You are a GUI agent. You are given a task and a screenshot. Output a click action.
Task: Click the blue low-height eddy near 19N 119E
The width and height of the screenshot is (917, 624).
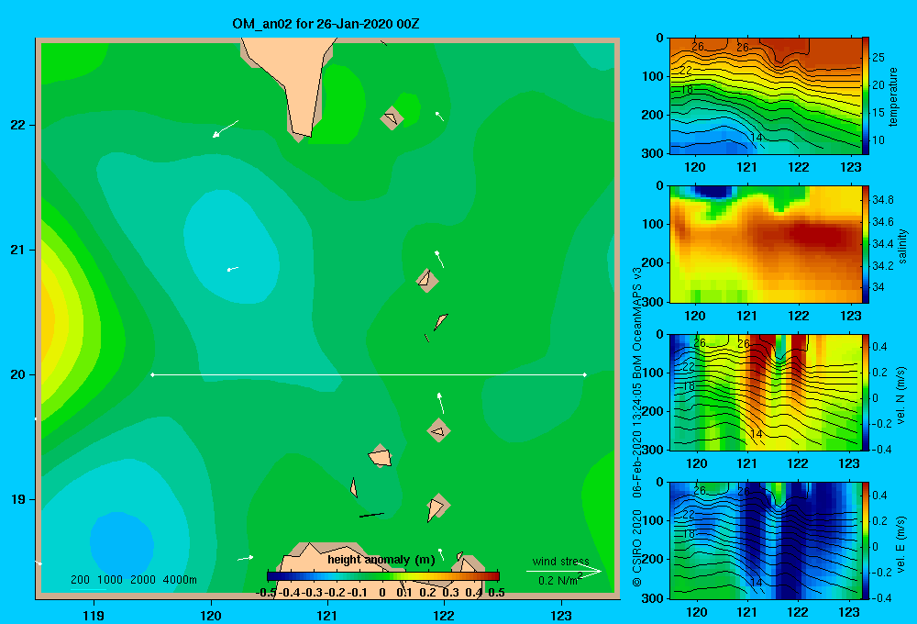tap(122, 544)
